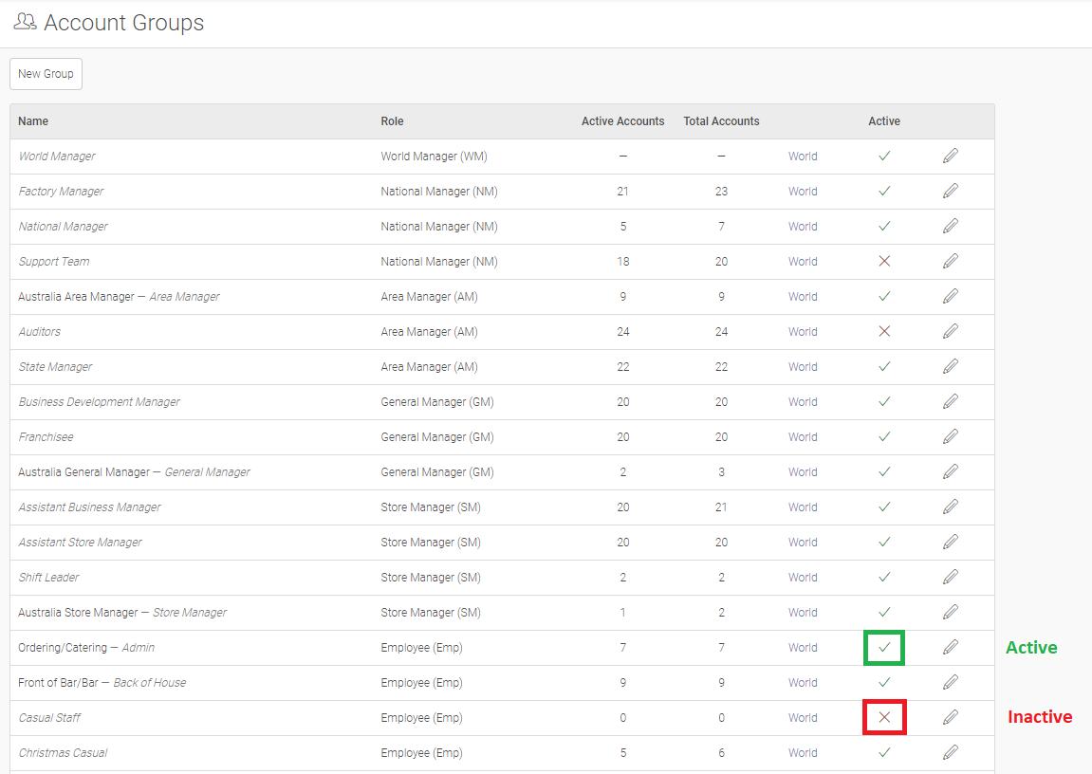Screen dimensions: 1092x774
Task: Toggle inactive cross for Casual Staff
Action: (x=884, y=717)
